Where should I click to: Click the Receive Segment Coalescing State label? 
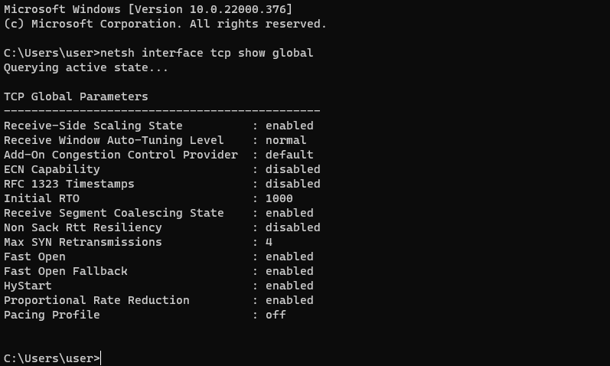coord(114,213)
